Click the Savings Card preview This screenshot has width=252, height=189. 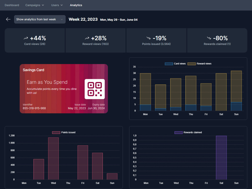coord(64,89)
